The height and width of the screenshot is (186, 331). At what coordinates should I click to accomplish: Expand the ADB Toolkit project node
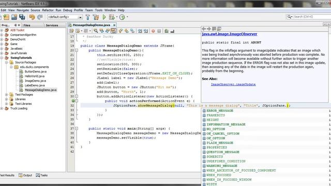point(2,30)
